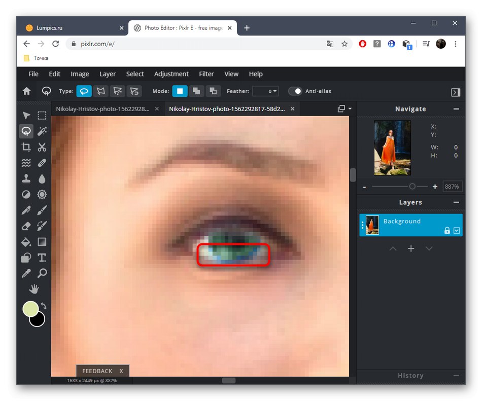Choose Magnetic lasso type
The width and height of the screenshot is (482, 401).
117,91
